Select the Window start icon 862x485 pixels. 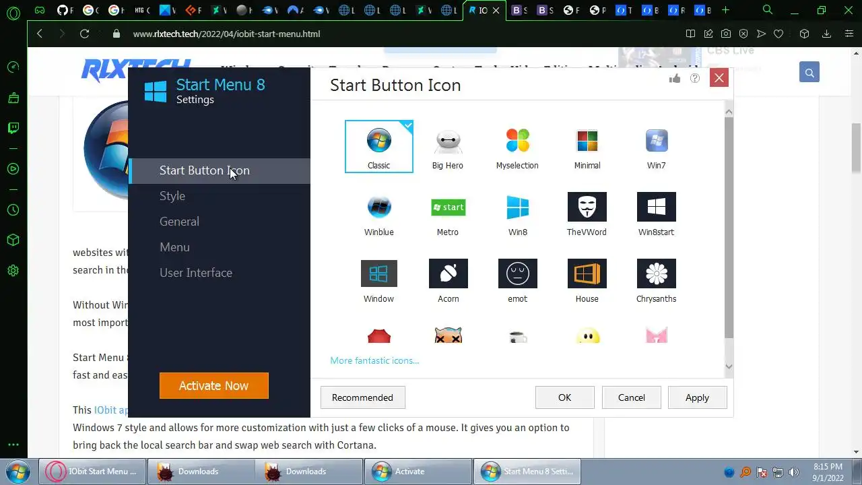(x=378, y=280)
